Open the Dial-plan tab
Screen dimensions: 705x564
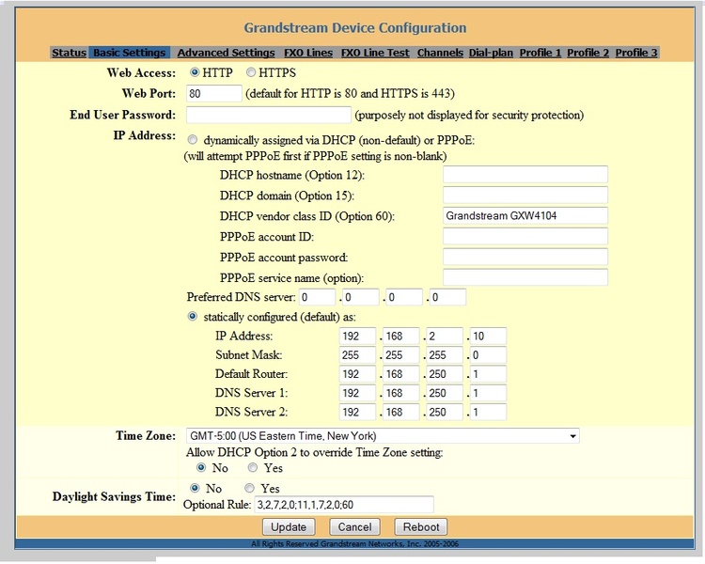tap(491, 53)
